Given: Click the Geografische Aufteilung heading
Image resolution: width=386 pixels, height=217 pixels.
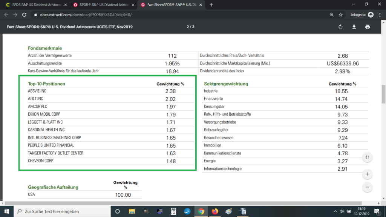Looking at the screenshot, I should 53,187.
